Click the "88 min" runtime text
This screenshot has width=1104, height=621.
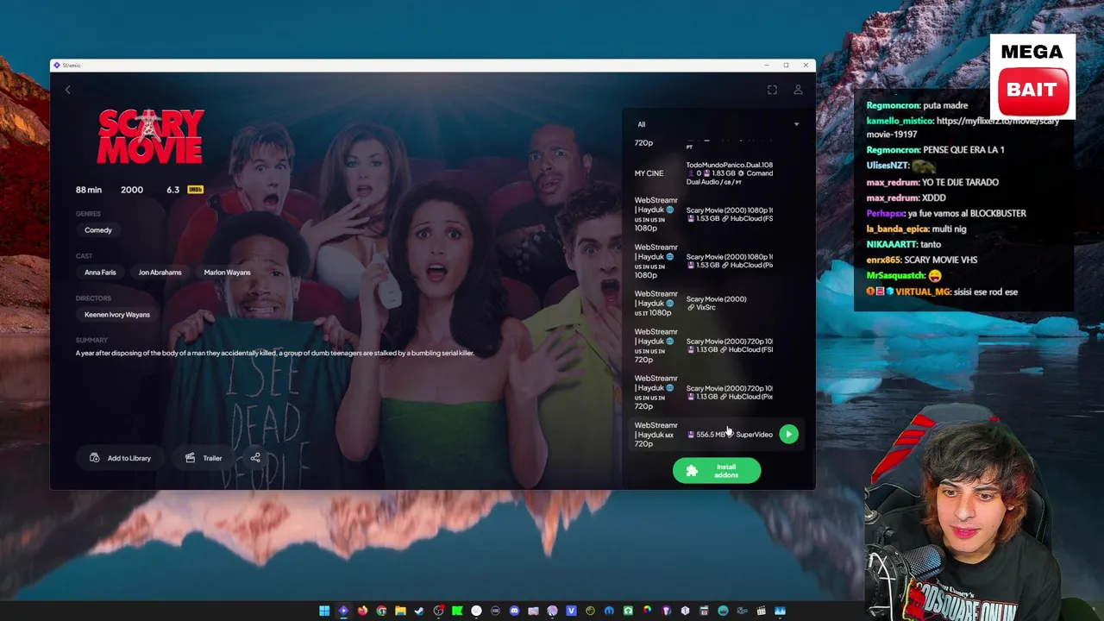click(89, 190)
